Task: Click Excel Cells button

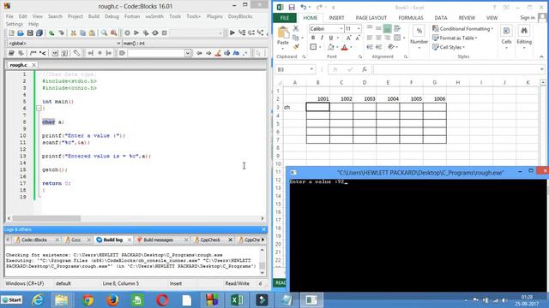Action: (506, 37)
